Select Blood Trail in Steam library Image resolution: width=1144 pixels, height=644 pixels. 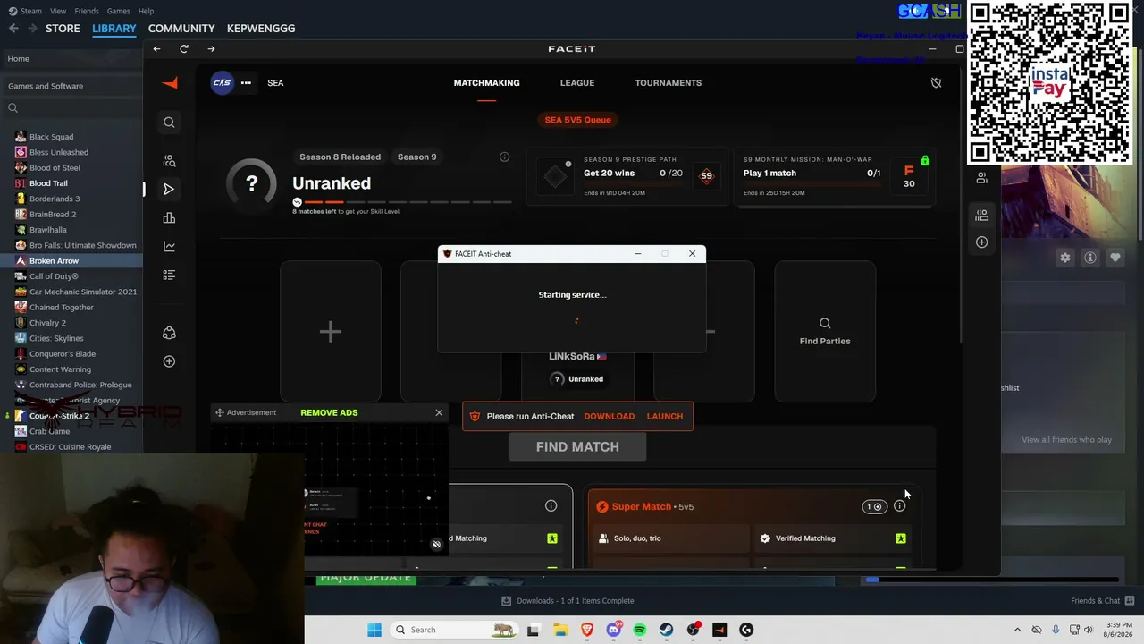(x=71, y=183)
